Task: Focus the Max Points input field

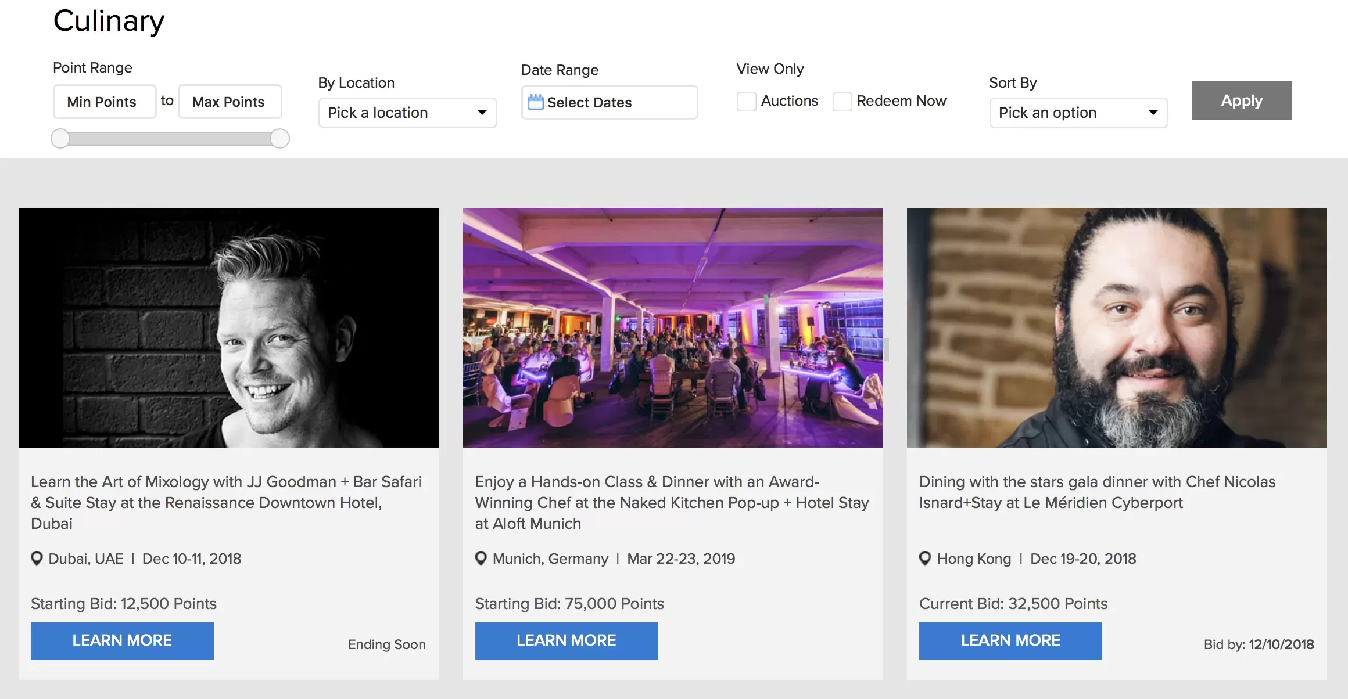Action: click(230, 102)
